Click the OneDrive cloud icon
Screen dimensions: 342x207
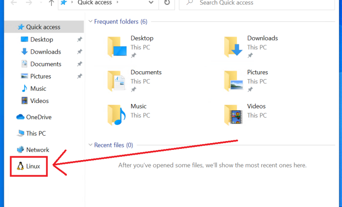tap(21, 117)
